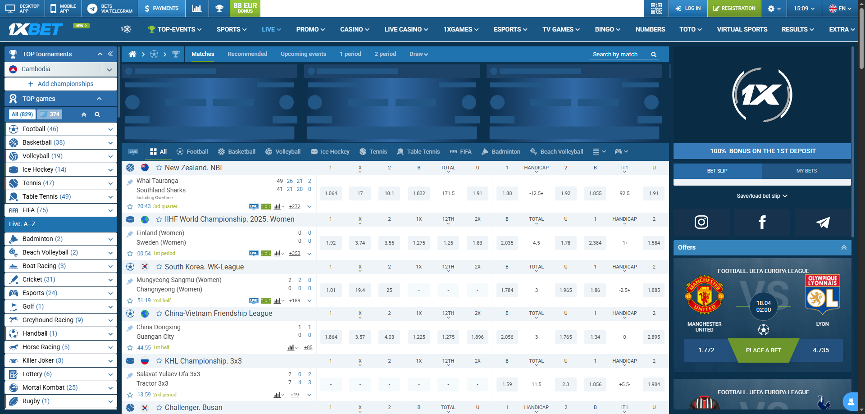Toggle the live-stream filter showing 374

[50, 114]
